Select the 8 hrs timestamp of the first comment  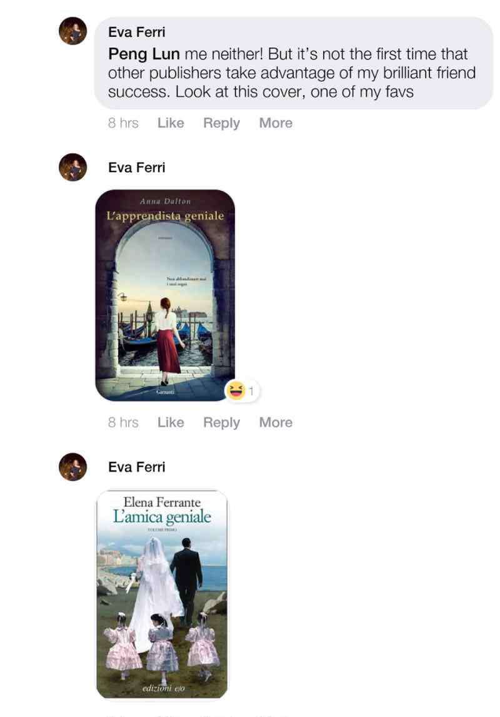tap(123, 123)
